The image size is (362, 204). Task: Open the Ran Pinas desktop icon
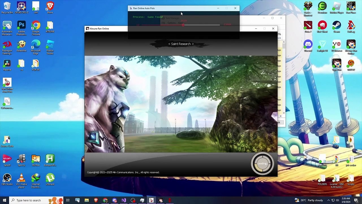[351, 8]
